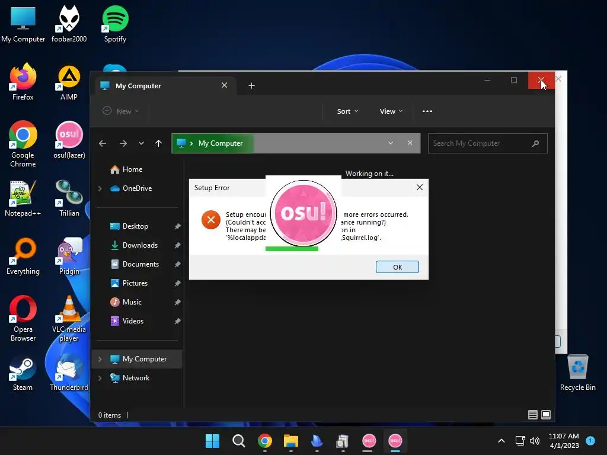
Task: Open the notification count badge
Action: pyautogui.click(x=590, y=441)
